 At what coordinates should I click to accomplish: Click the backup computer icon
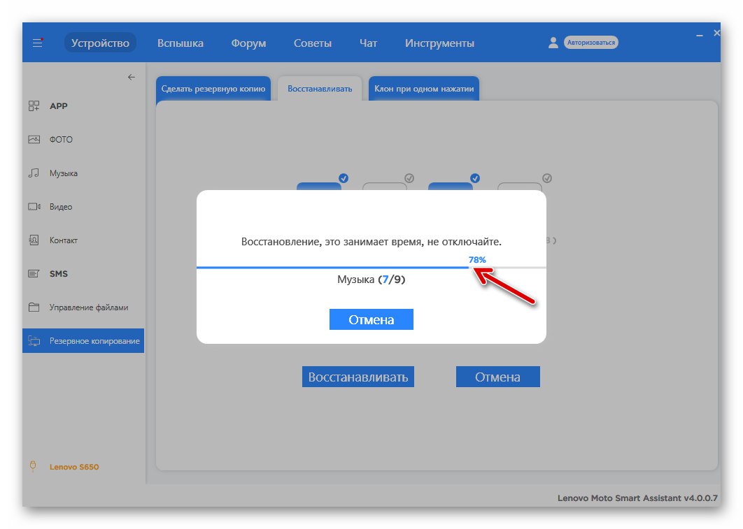[x=34, y=341]
